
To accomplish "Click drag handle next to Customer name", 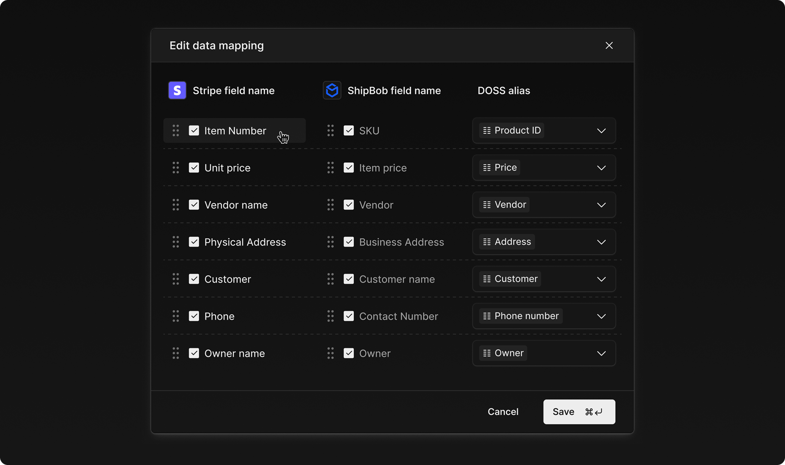I will coord(330,279).
